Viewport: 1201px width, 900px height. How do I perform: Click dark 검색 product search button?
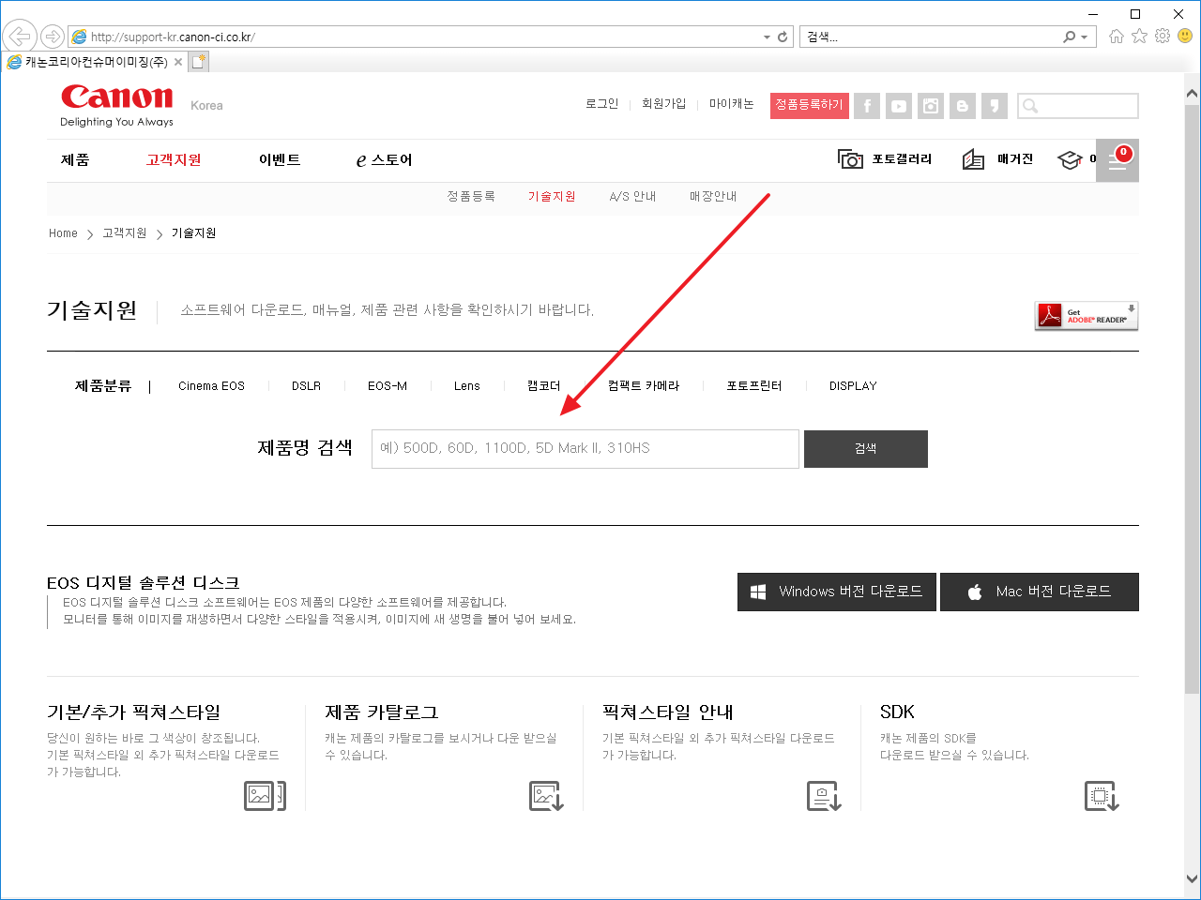click(866, 449)
